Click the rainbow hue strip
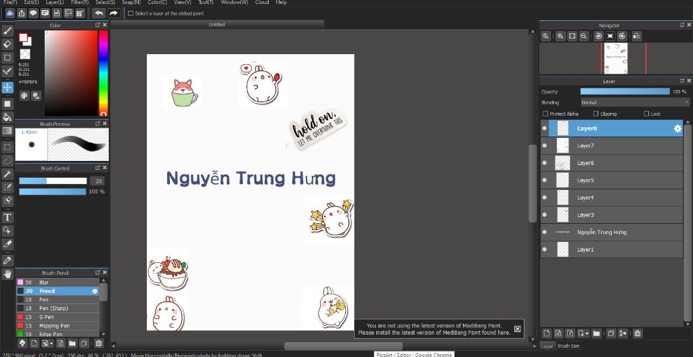The image size is (693, 357). [103, 73]
